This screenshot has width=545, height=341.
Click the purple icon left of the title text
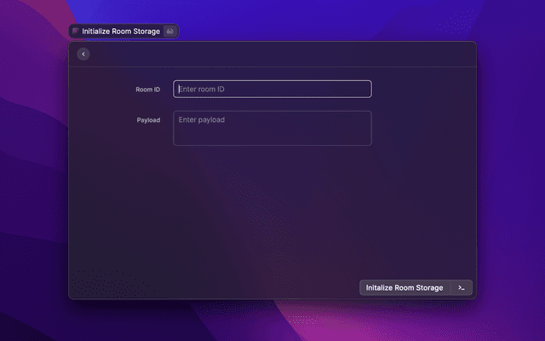click(x=76, y=31)
